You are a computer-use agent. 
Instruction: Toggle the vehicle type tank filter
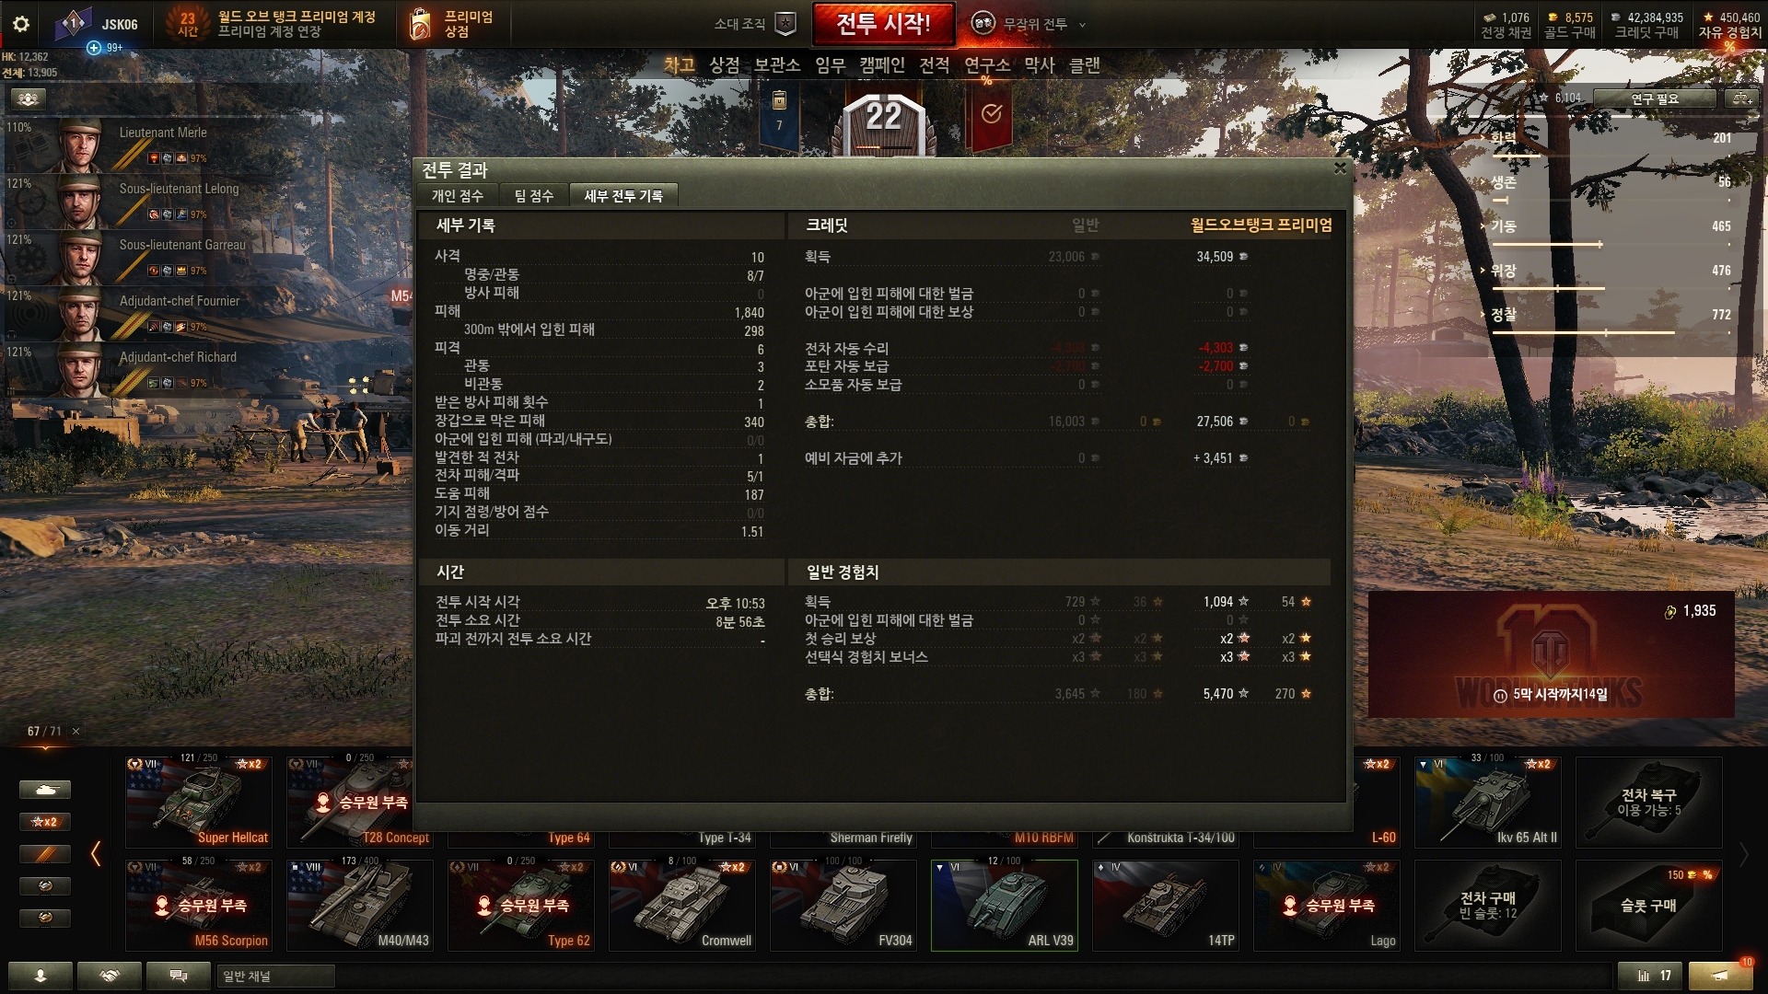click(x=45, y=790)
